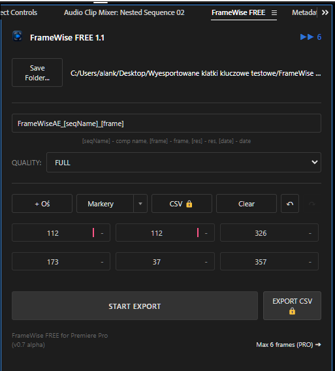This screenshot has width=335, height=371.
Task: Click the FrameWise app logo icon
Action: point(17,37)
